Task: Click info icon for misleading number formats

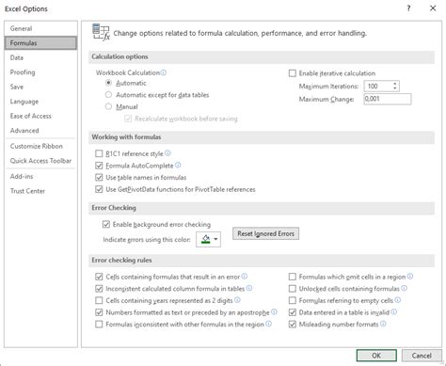Action: point(383,324)
